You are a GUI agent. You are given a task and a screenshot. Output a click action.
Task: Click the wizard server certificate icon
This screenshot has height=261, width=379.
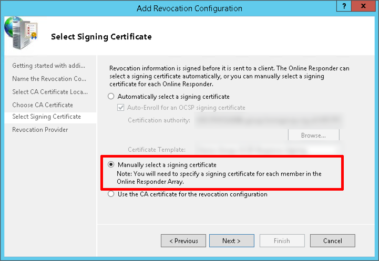(x=21, y=33)
